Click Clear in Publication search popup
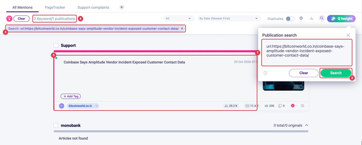Screen dimensions: 362x145 [303, 73]
